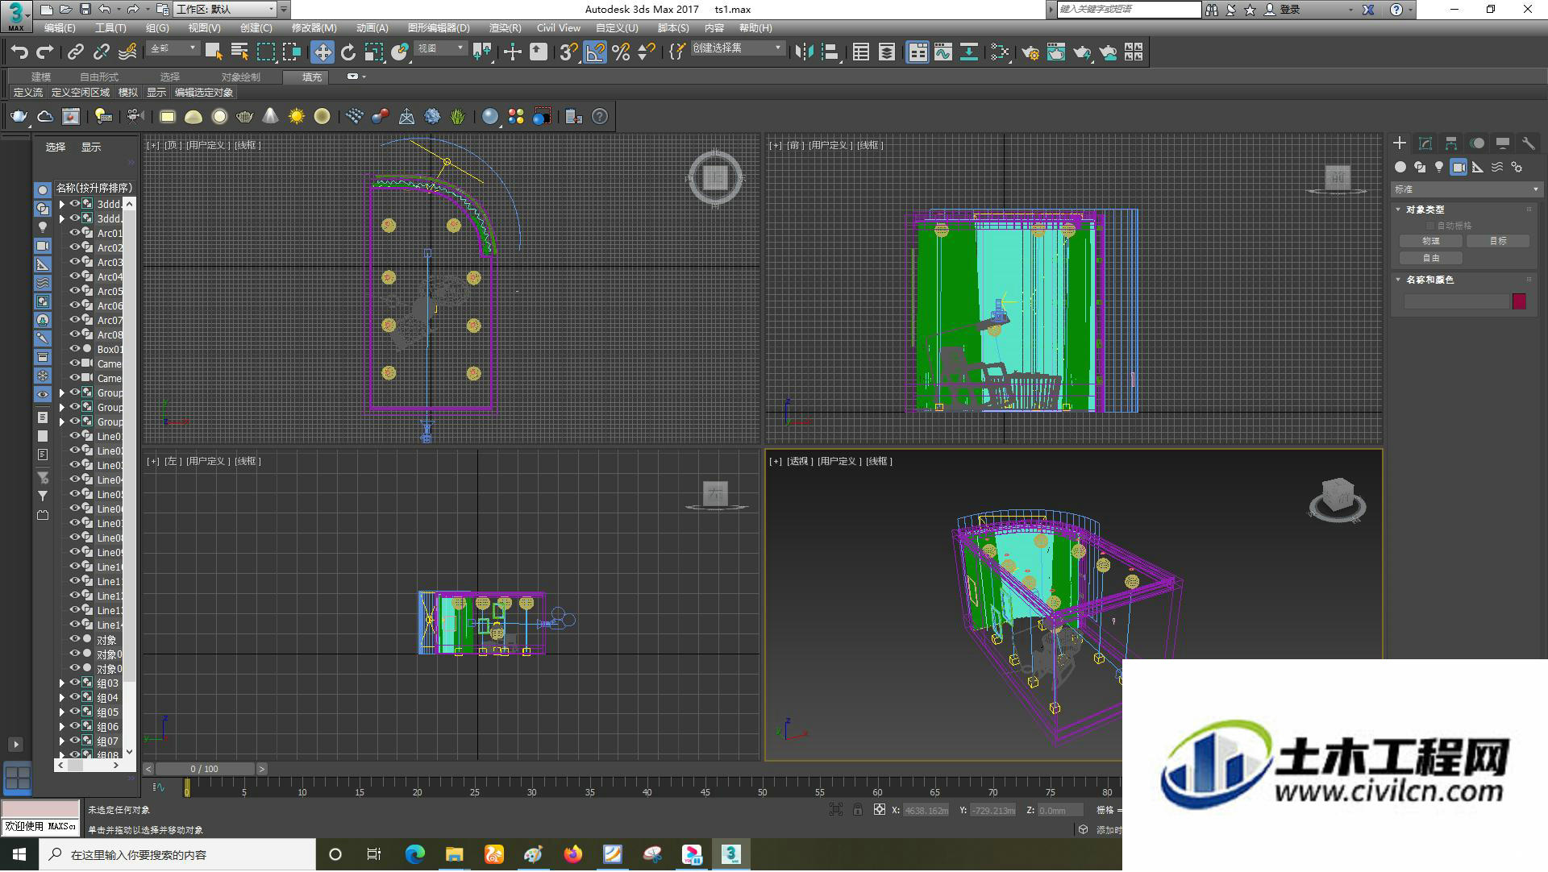Toggle visibility eye for Box01
Viewport: 1548px width, 872px height.
75,349
